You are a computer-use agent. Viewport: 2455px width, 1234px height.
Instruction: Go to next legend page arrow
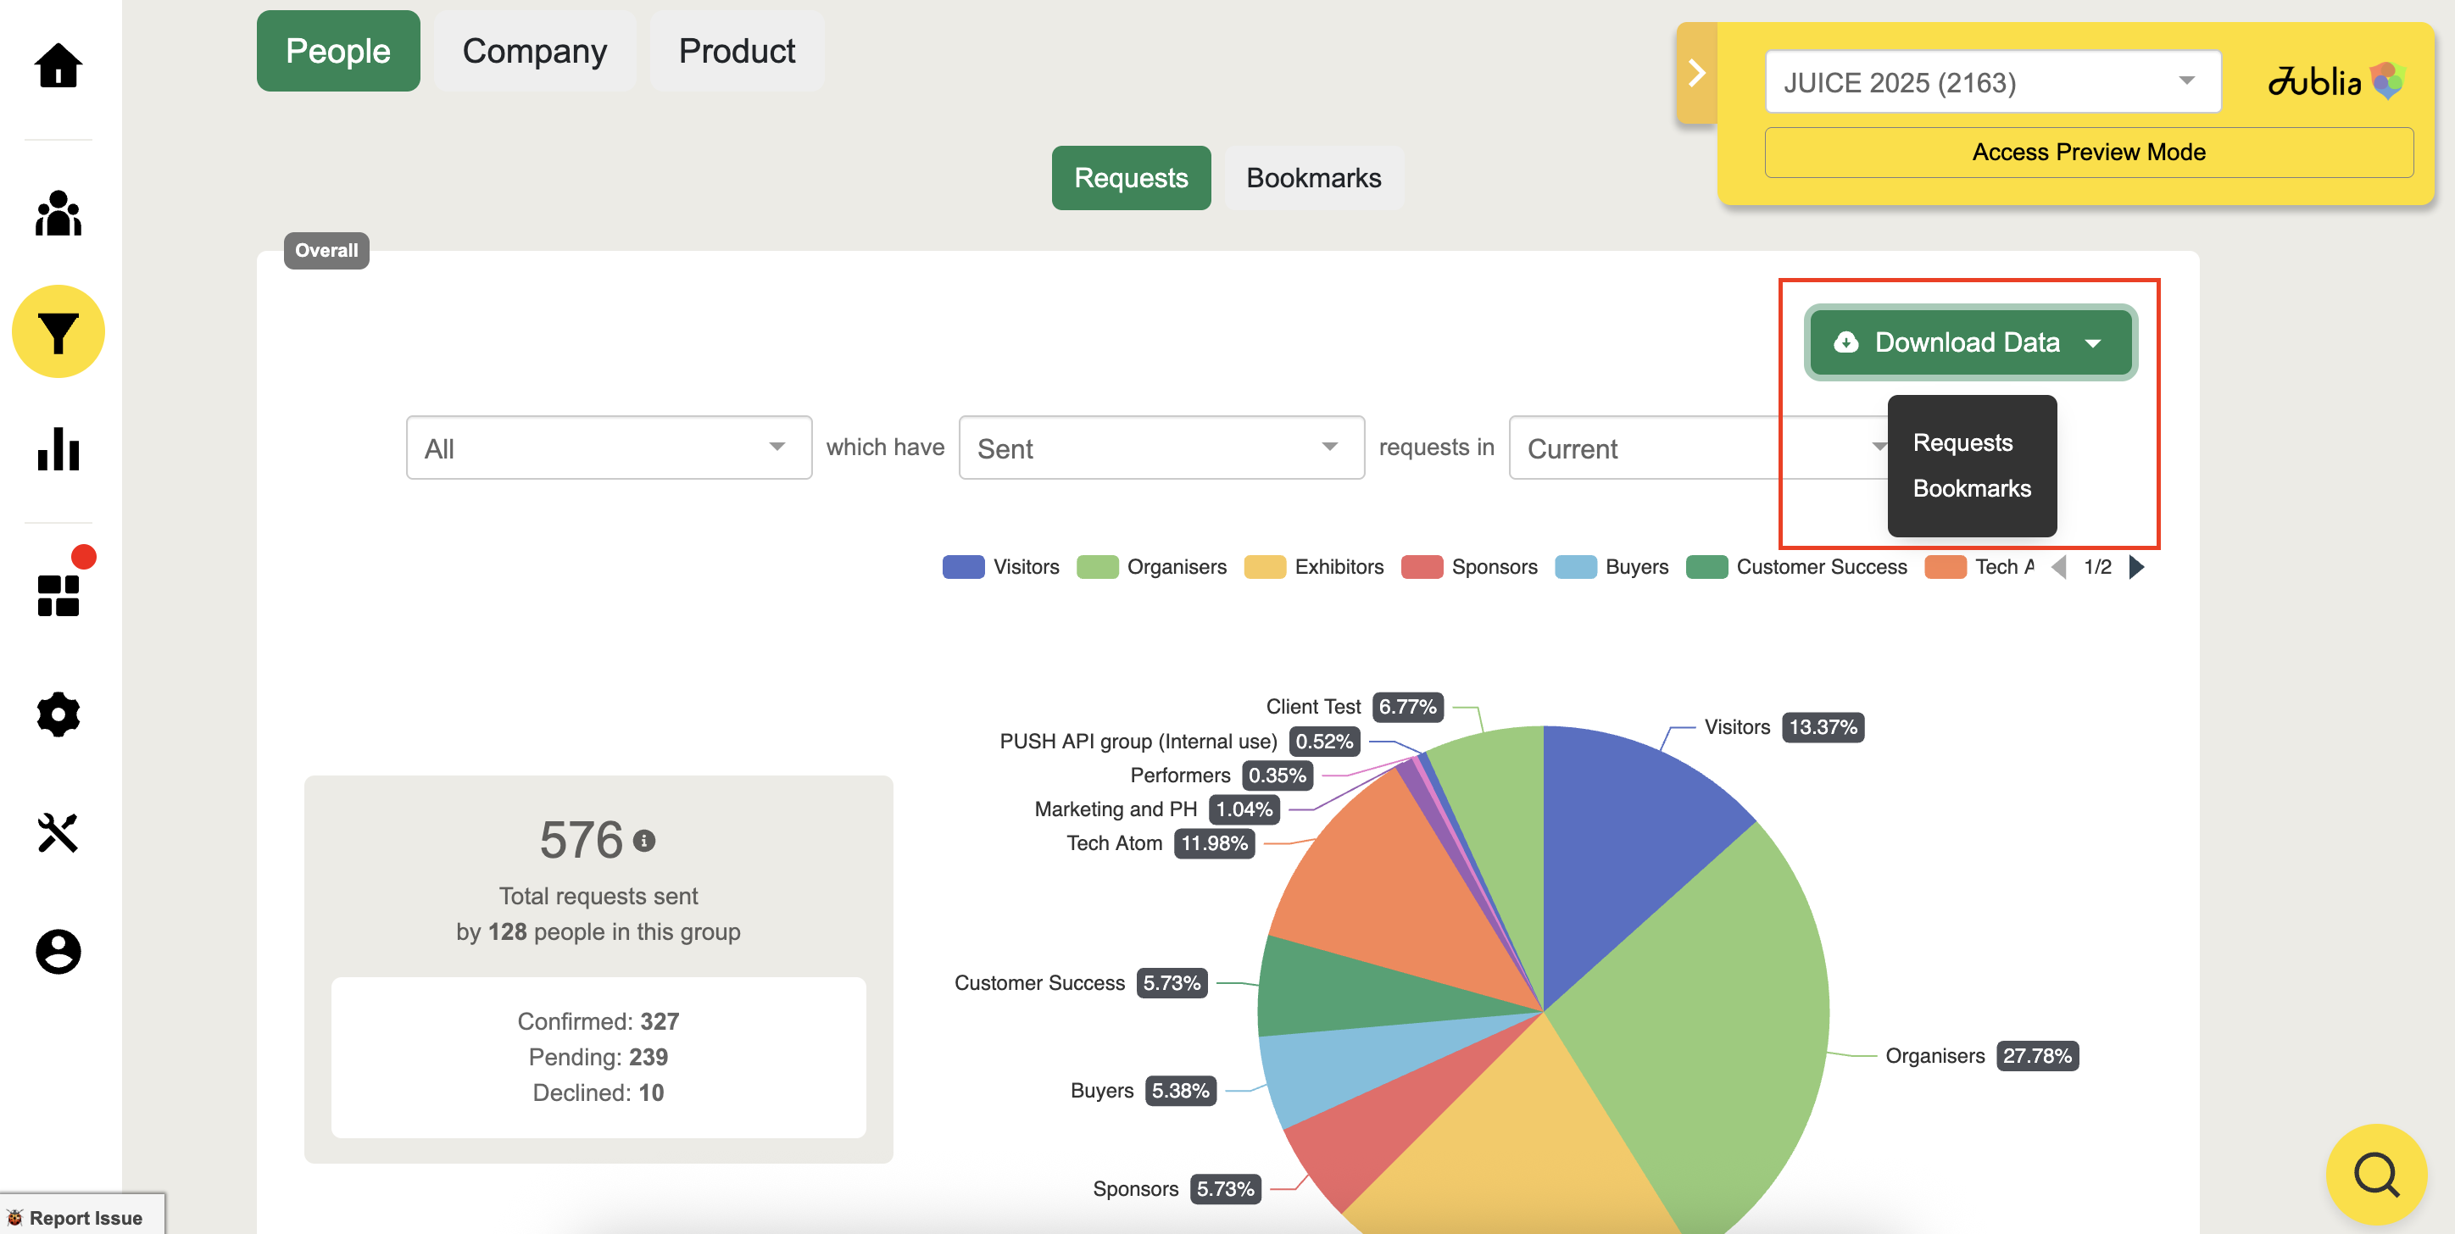pos(2137,567)
